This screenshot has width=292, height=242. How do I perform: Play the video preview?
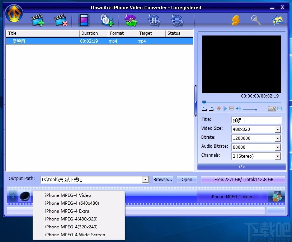225,109
